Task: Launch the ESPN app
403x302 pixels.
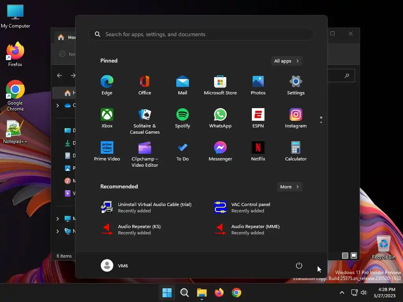Action: 258,118
